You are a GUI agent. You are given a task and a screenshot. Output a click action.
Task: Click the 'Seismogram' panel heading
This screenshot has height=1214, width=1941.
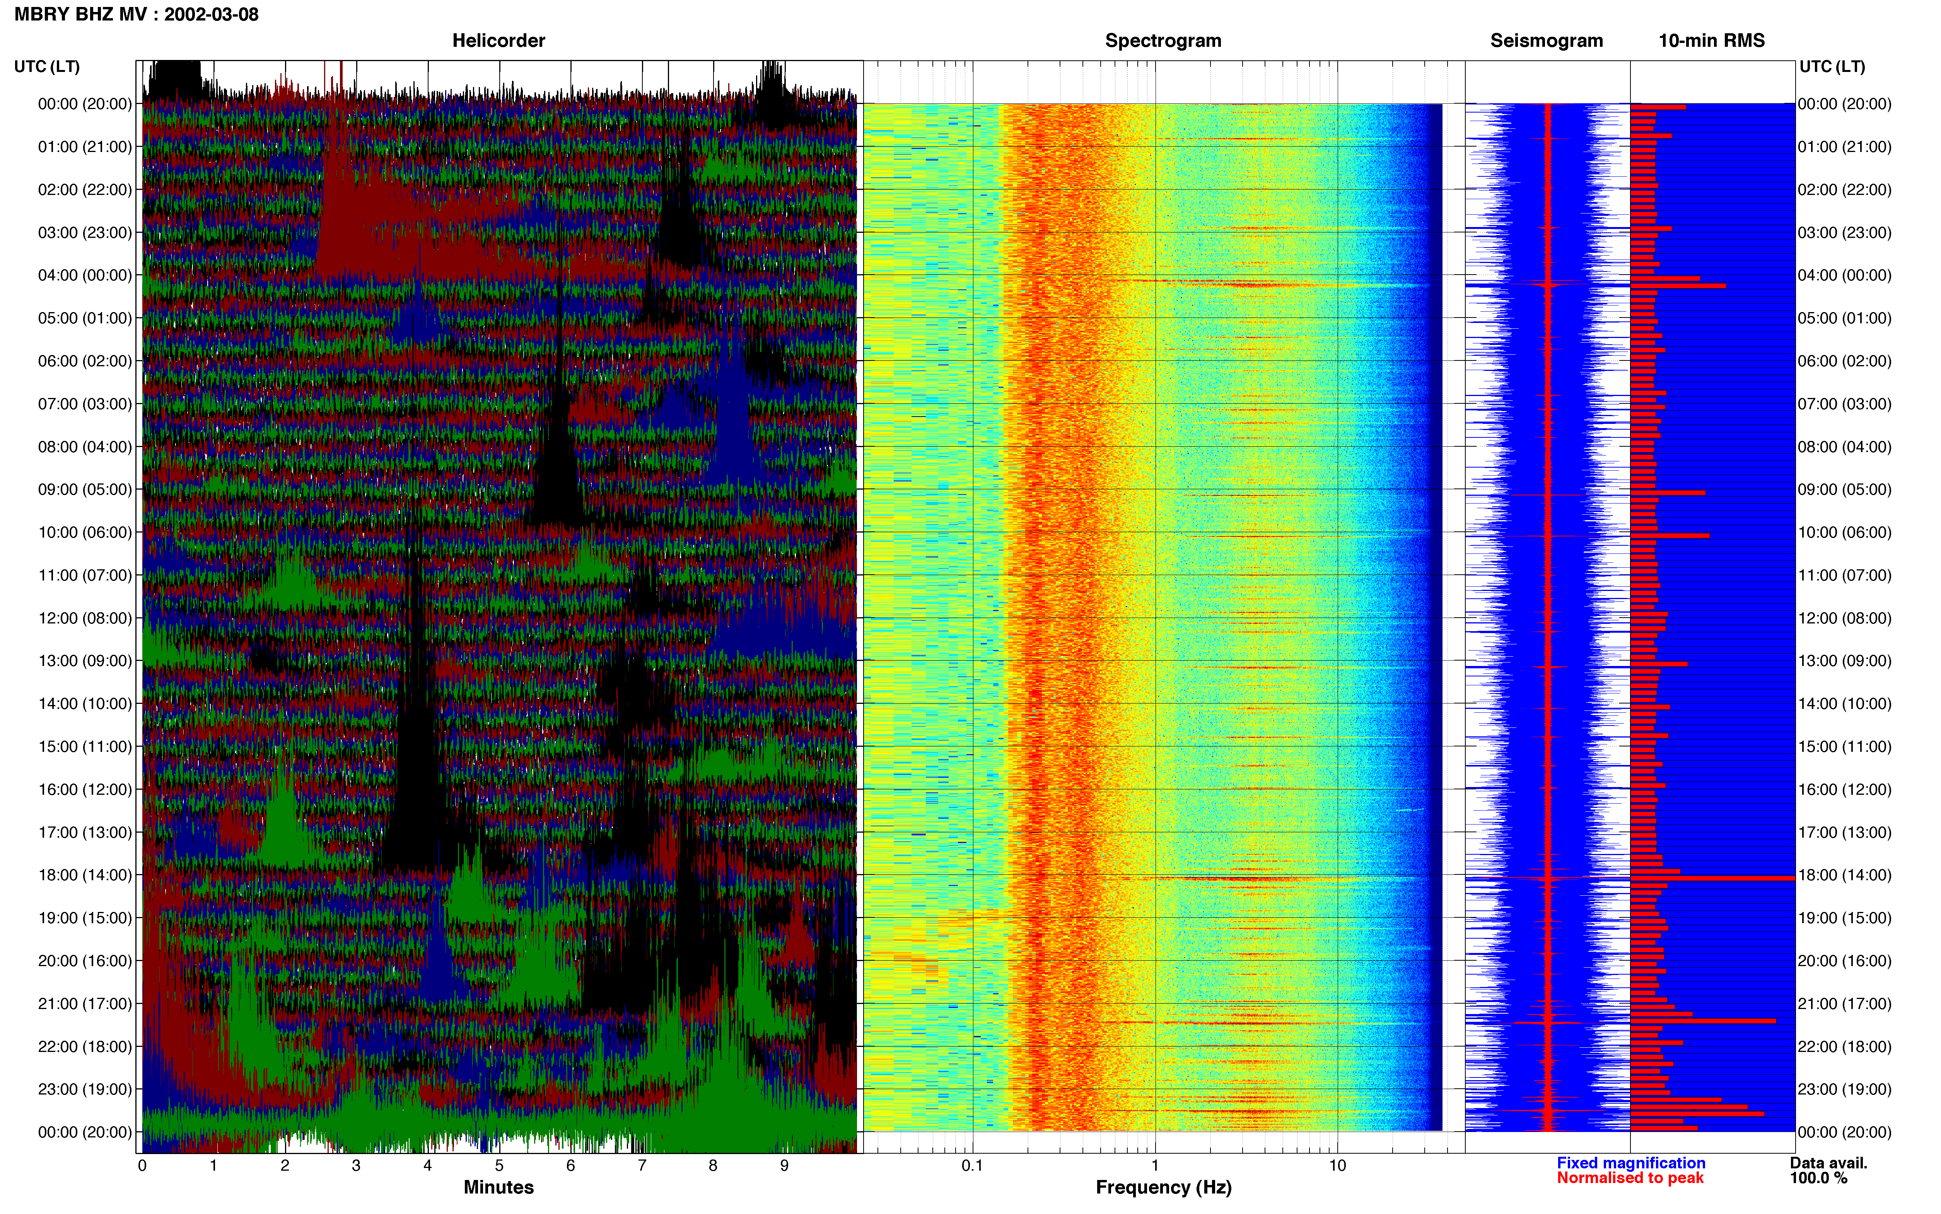(1547, 41)
